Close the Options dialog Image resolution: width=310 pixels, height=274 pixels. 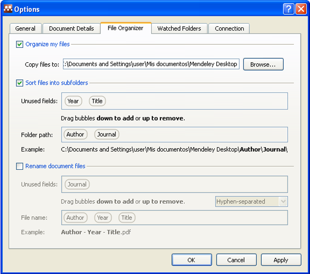[x=301, y=9]
